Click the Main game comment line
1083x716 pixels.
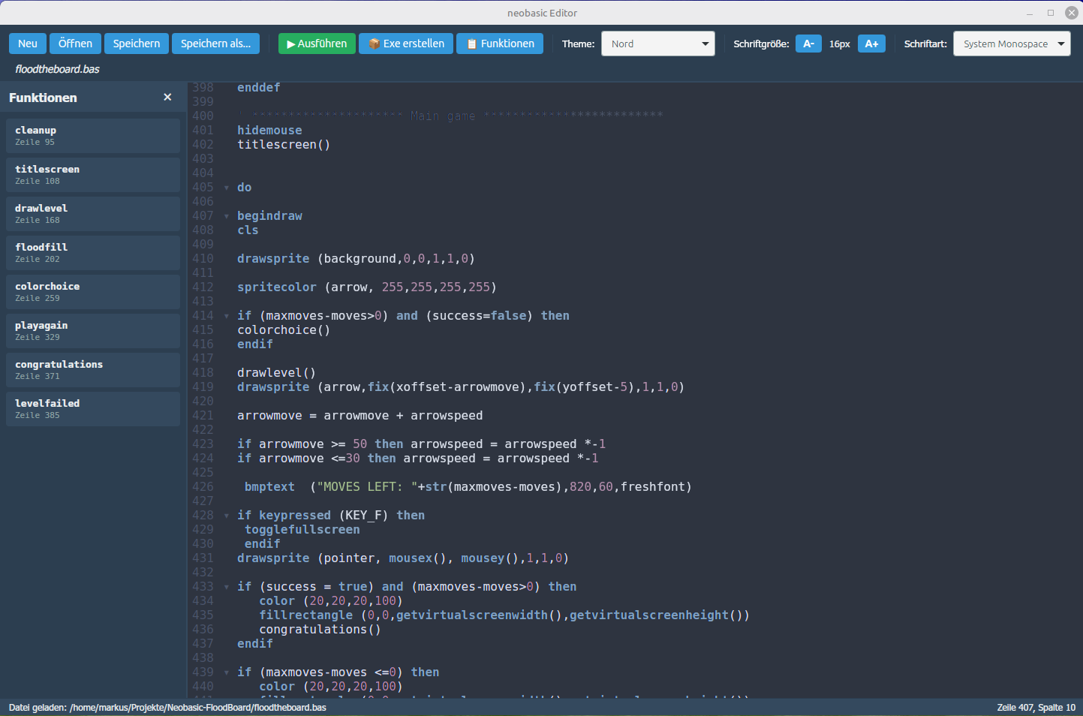coord(450,116)
